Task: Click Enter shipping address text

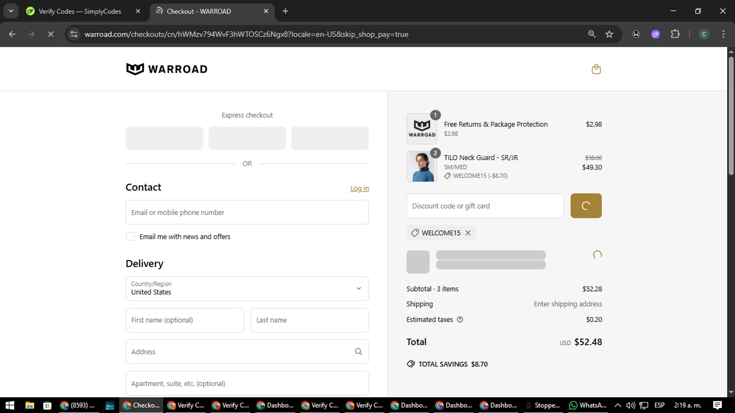Action: [568, 304]
